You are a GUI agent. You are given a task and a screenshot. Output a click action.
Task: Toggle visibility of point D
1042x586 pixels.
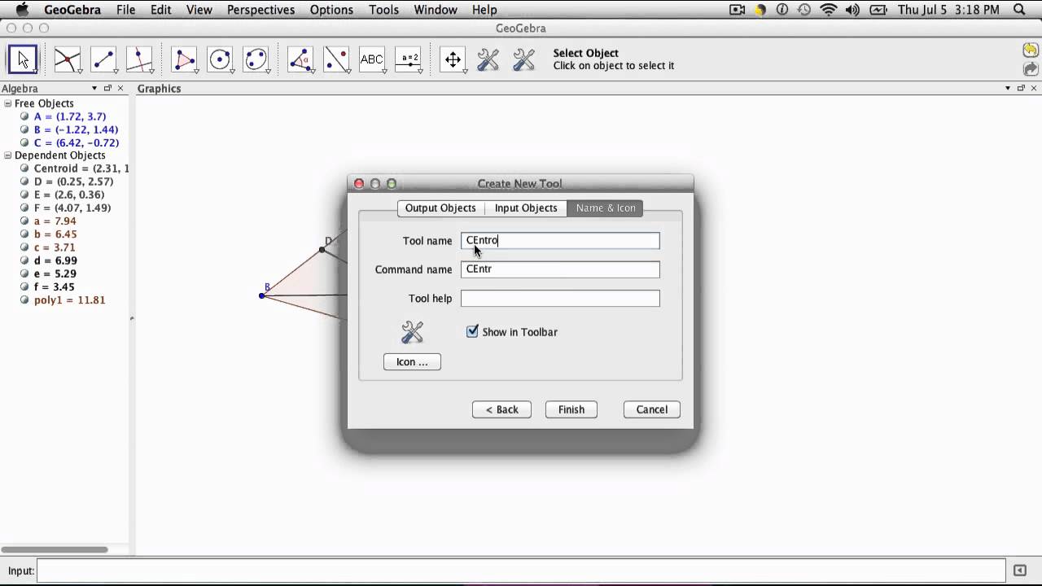(x=24, y=181)
